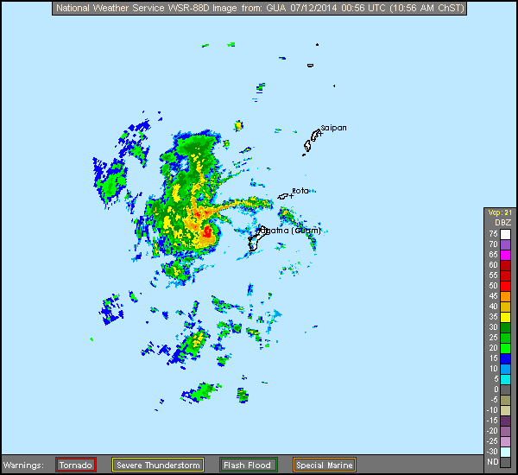Image resolution: width=518 pixels, height=475 pixels.
Task: Select the Special Marine warning legend box
Action: [x=324, y=465]
